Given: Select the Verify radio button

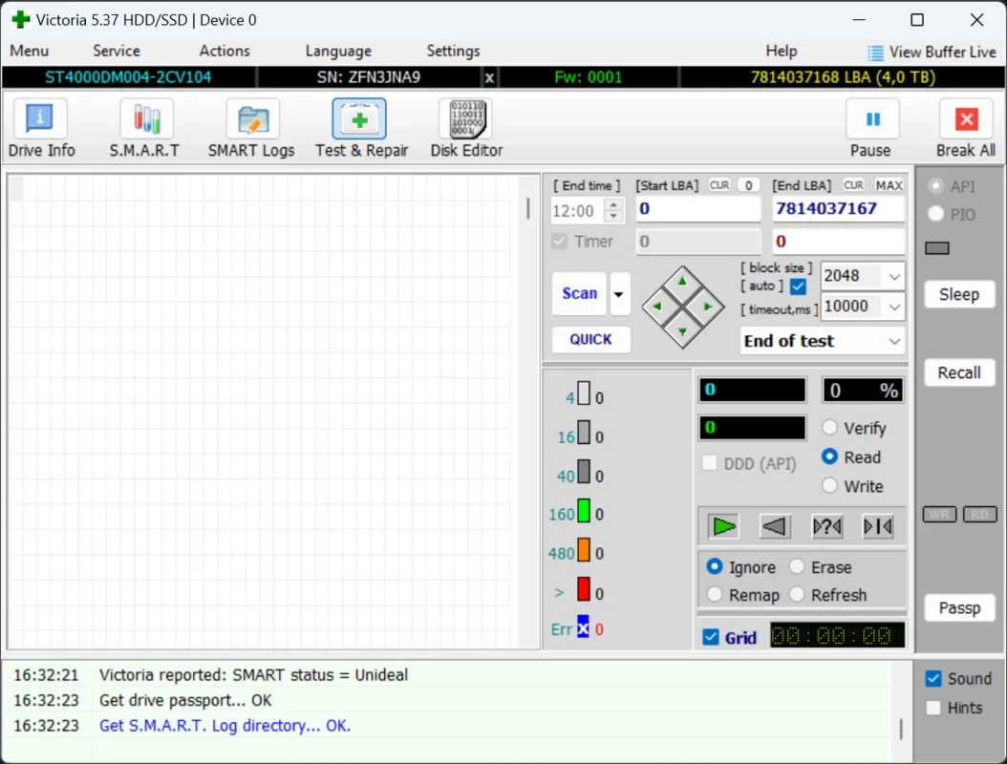Looking at the screenshot, I should tap(830, 428).
